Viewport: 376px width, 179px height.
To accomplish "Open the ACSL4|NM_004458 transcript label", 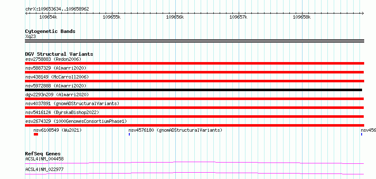I will 44,159.
